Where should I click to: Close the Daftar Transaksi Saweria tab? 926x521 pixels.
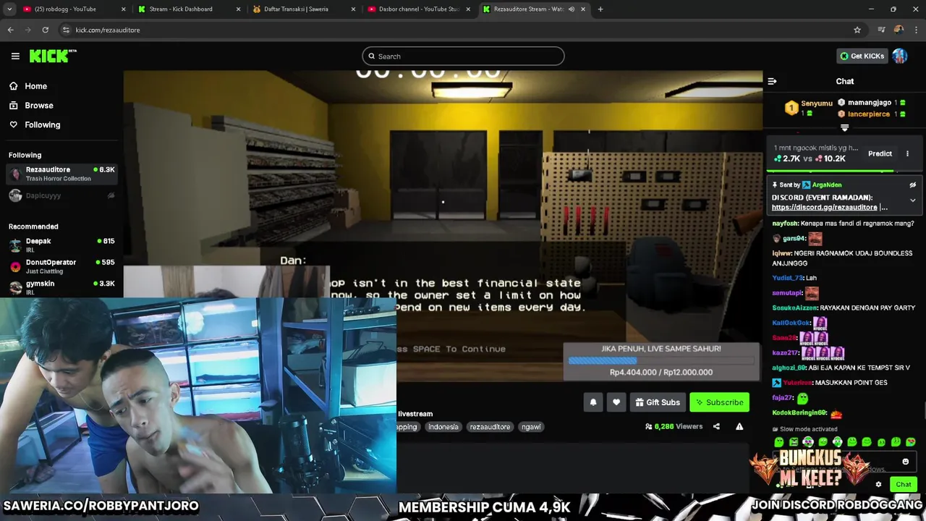353,9
